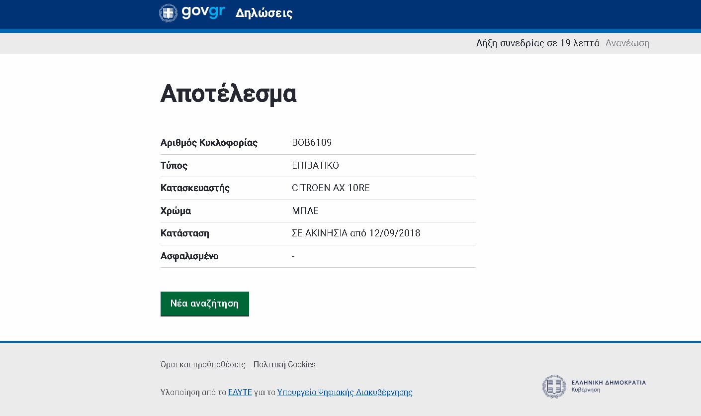Click the Κατασκευαστής label

coord(195,188)
